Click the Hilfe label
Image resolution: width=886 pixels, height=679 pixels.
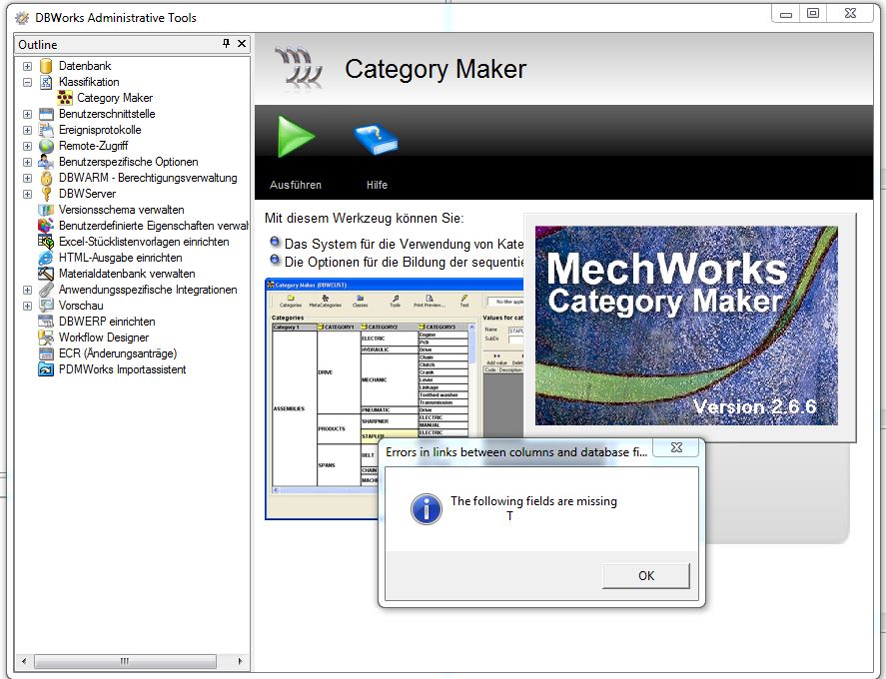click(x=377, y=185)
